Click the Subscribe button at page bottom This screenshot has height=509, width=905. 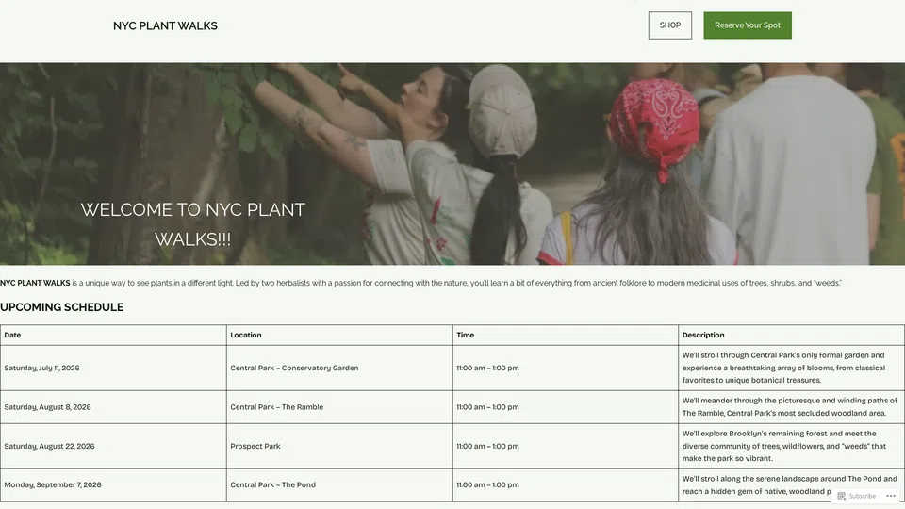pos(857,496)
